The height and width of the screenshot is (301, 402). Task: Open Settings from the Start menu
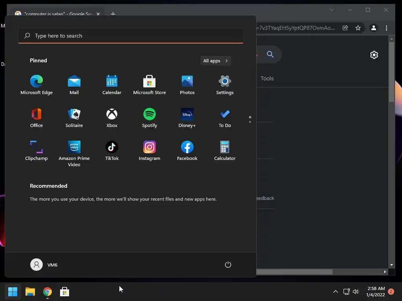pos(225,85)
